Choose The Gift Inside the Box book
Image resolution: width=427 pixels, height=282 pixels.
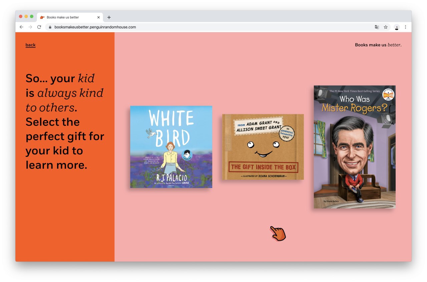(263, 147)
